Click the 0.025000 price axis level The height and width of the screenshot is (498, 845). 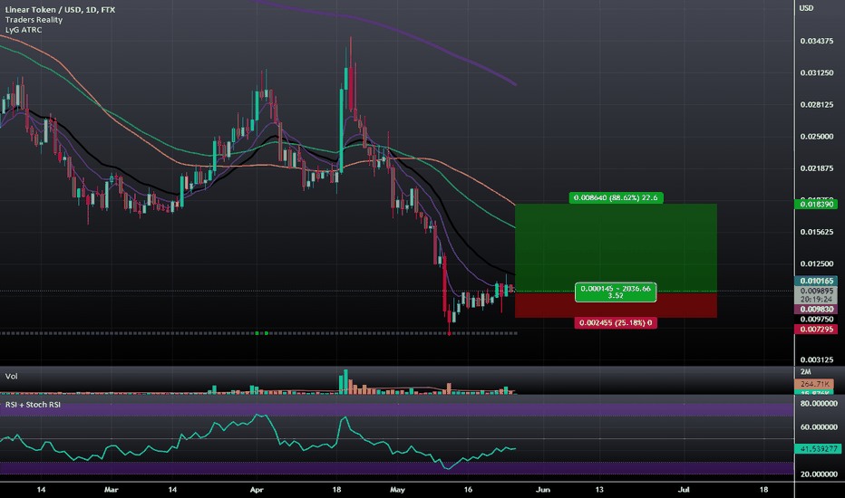point(816,137)
